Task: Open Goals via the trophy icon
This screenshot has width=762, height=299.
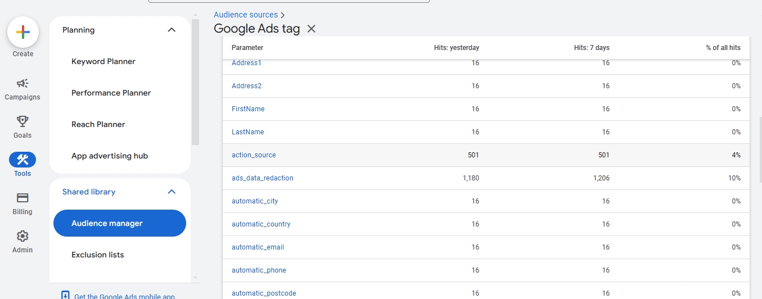Action: (x=22, y=121)
